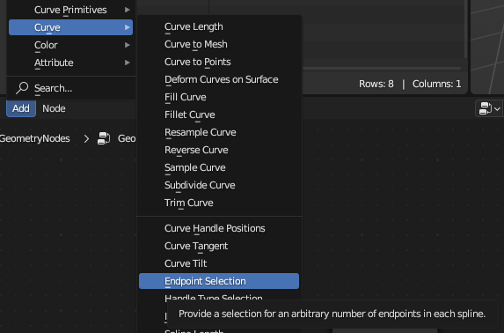Add a Trim Curve node
The width and height of the screenshot is (504, 333).
tap(219, 203)
